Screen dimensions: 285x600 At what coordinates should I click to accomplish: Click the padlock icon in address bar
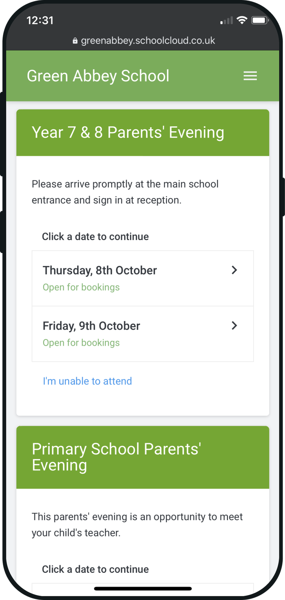(75, 40)
